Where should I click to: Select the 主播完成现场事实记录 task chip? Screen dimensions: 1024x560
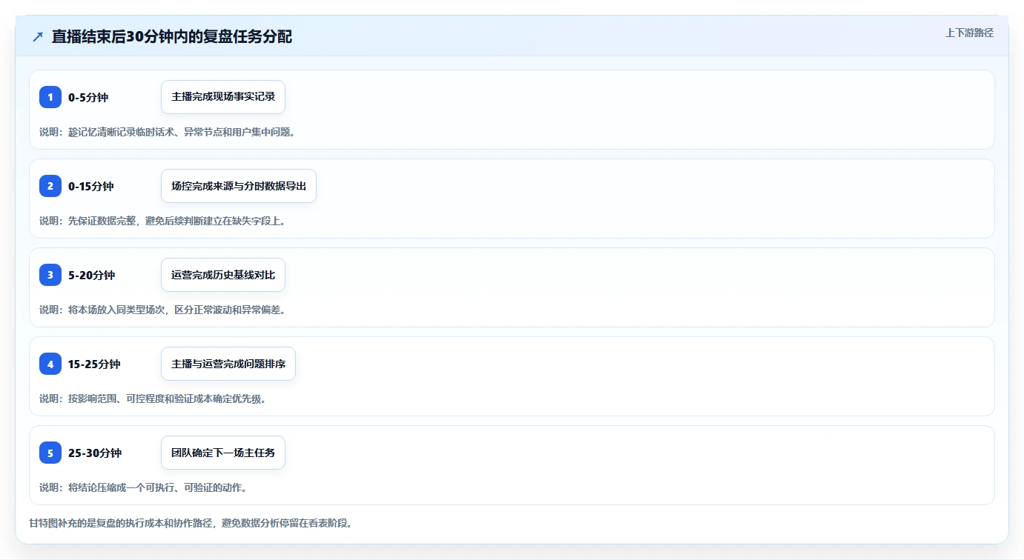[223, 97]
